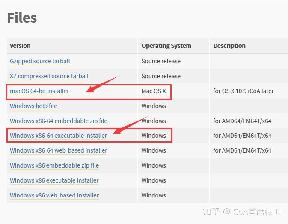Click the OS X 10.9 description text

pyautogui.click(x=243, y=91)
